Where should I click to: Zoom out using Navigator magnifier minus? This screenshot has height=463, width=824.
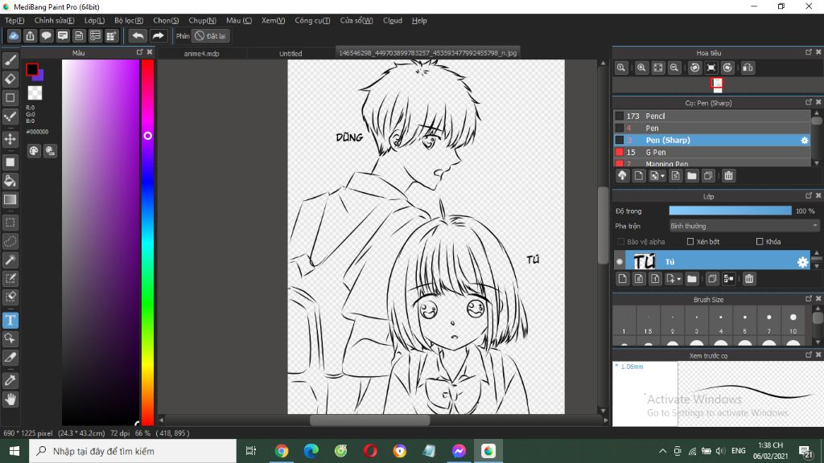point(674,68)
